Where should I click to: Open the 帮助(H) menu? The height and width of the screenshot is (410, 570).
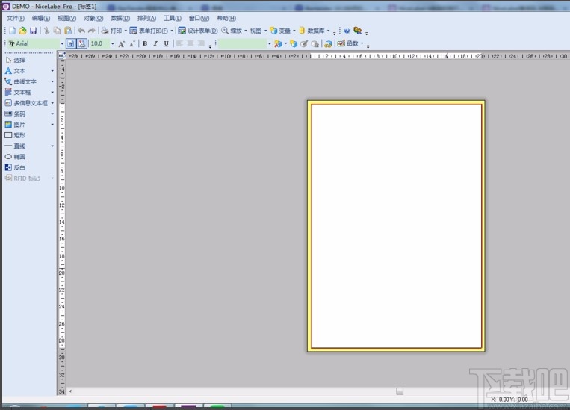[226, 18]
